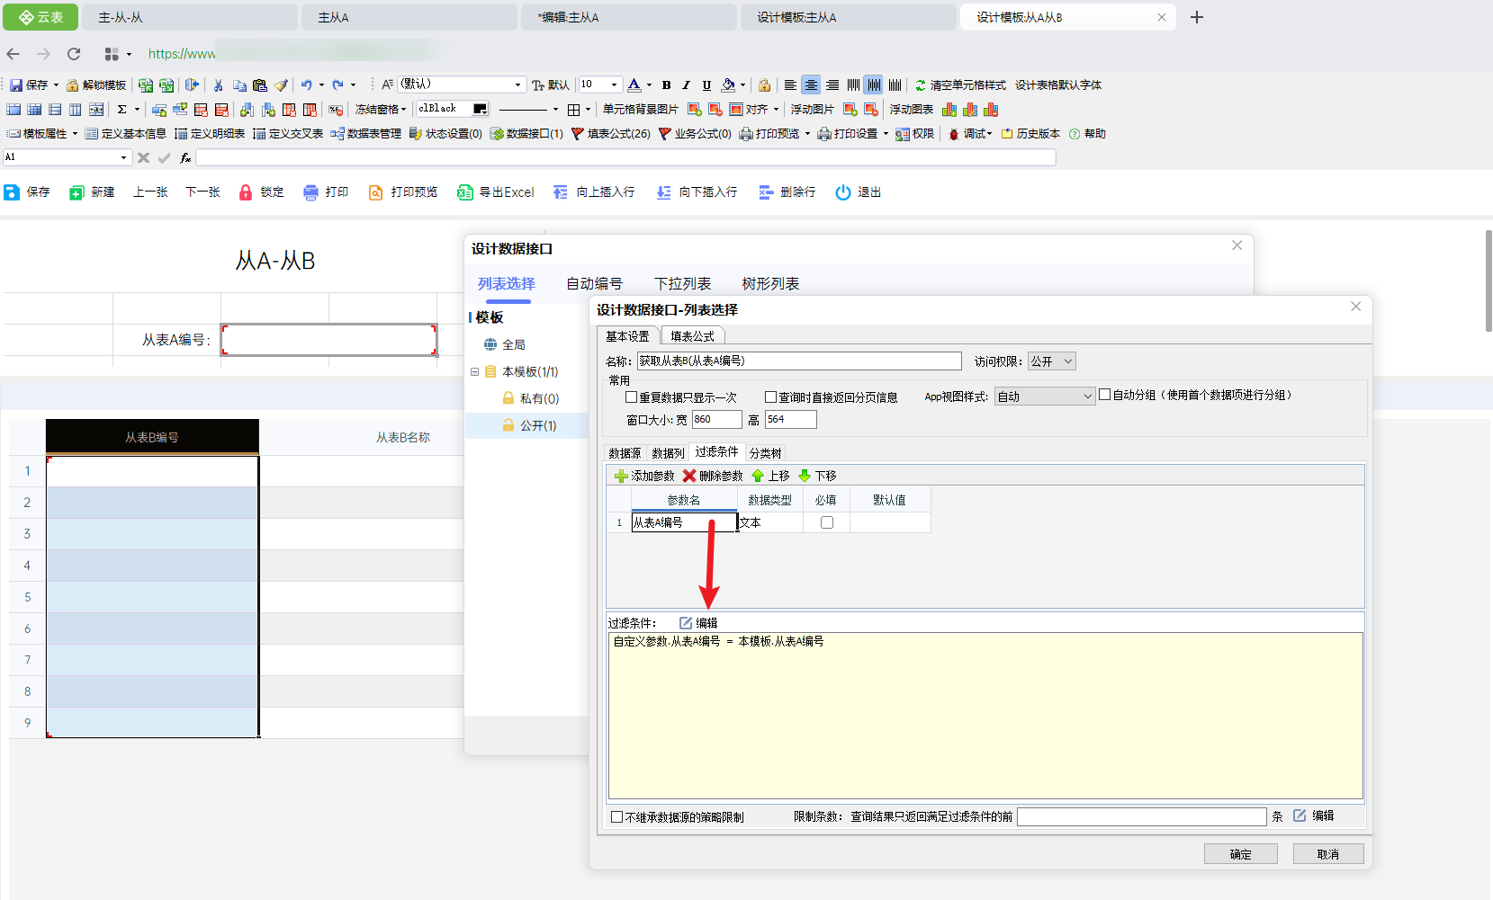The width and height of the screenshot is (1493, 900).
Task: Click the print preview icon in the form toolbar
Action: point(376,192)
